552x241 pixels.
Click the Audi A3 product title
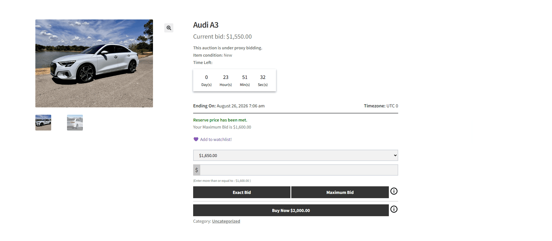pos(206,25)
